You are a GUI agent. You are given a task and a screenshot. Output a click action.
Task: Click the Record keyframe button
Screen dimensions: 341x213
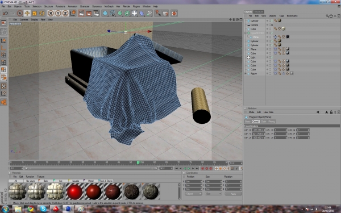point(203,169)
